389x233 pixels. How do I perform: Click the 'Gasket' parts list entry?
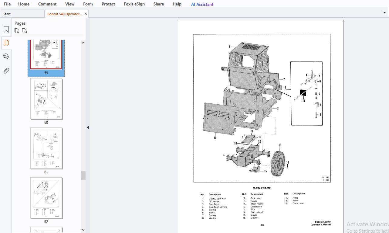coord(255,218)
